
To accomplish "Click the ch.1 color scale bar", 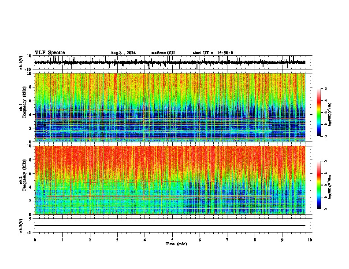I will pyautogui.click(x=319, y=113).
